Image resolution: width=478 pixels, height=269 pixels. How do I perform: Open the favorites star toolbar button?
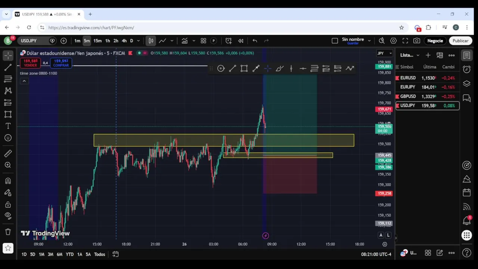pyautogui.click(x=8, y=248)
